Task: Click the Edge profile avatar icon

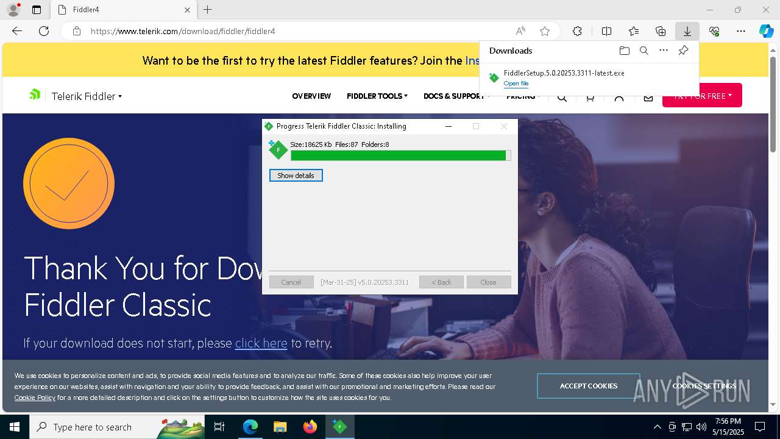Action: pos(13,10)
